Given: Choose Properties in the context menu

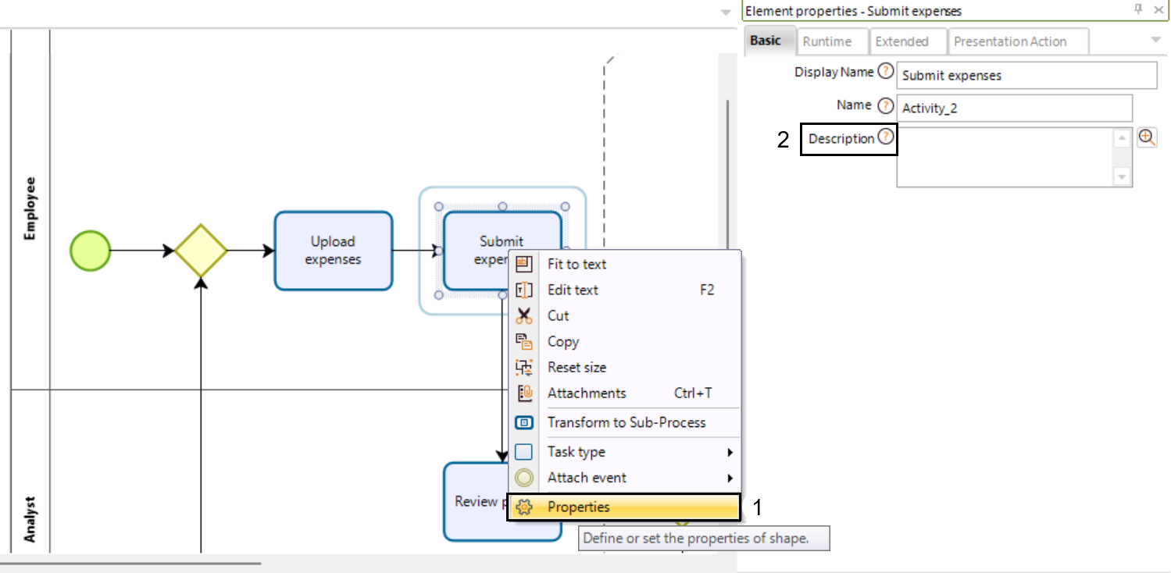Looking at the screenshot, I should (x=623, y=507).
